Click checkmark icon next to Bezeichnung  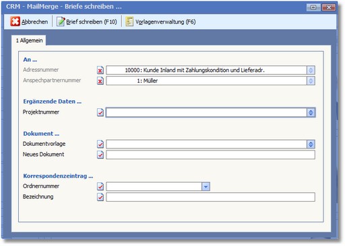[x=100, y=197]
